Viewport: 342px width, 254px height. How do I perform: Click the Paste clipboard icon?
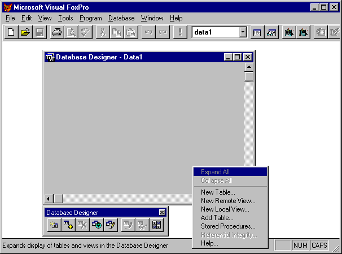(131, 32)
